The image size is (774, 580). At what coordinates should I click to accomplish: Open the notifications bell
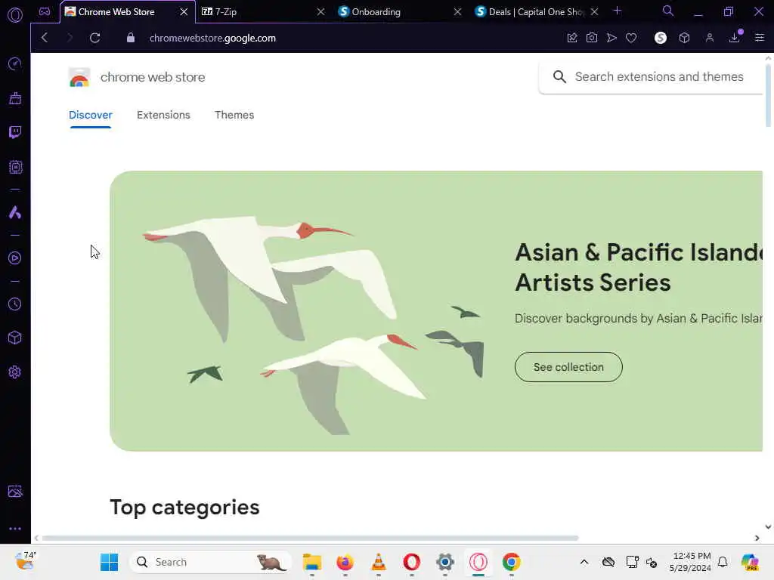723,562
